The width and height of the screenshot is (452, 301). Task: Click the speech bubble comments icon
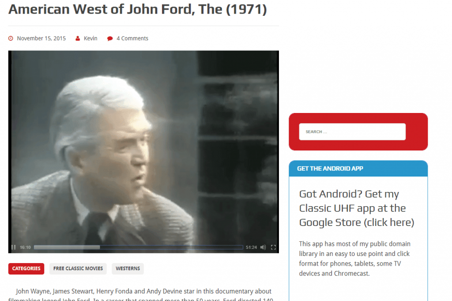(110, 39)
